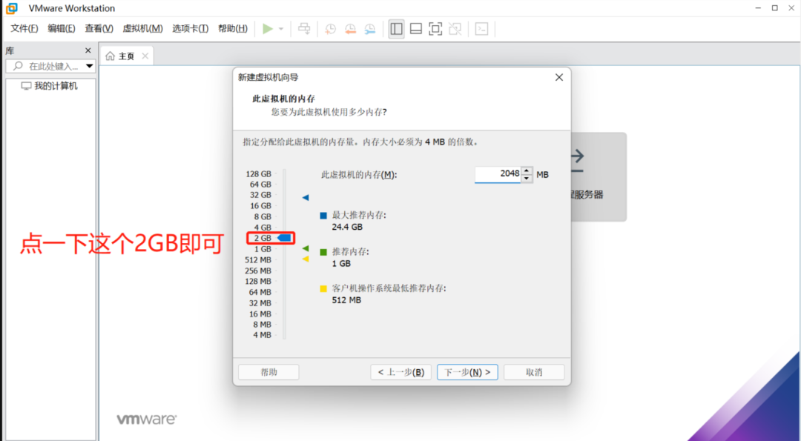Select 512 MB on the memory scale

(x=258, y=259)
